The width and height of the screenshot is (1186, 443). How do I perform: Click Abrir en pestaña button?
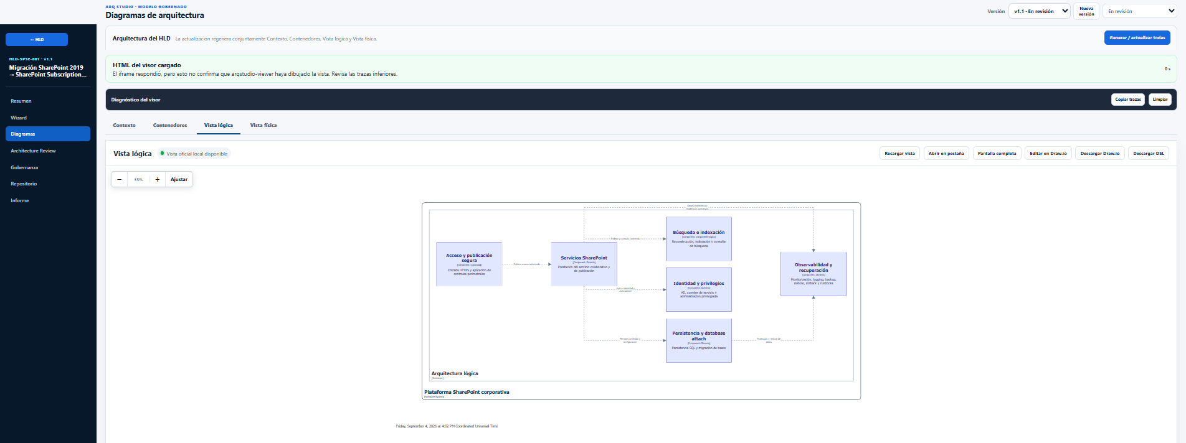[x=946, y=153]
